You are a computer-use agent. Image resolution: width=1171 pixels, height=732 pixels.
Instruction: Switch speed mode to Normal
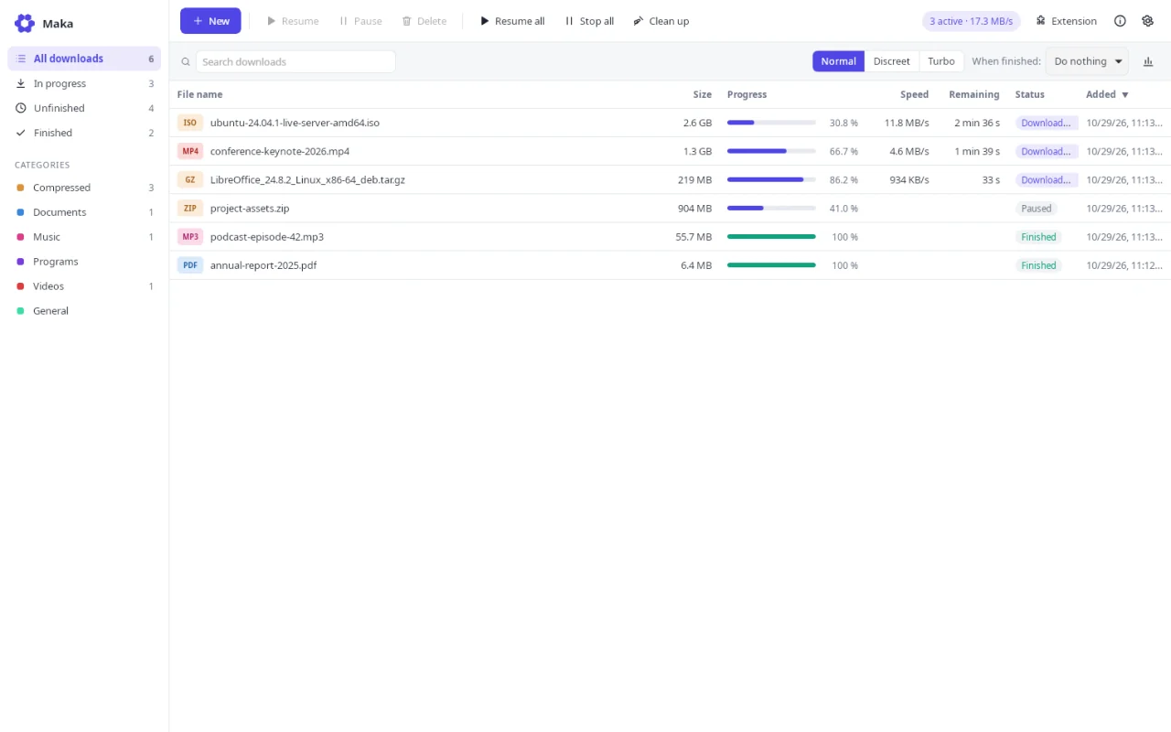[838, 61]
